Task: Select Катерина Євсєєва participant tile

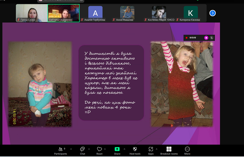Action: [x=191, y=13]
